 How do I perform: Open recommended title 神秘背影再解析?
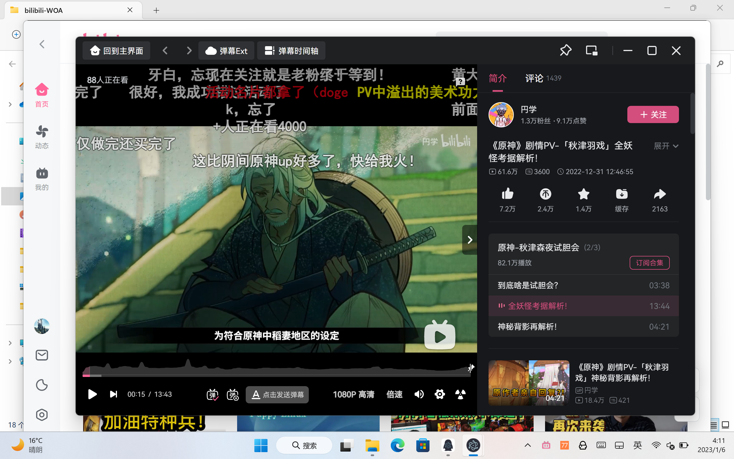pos(622,372)
